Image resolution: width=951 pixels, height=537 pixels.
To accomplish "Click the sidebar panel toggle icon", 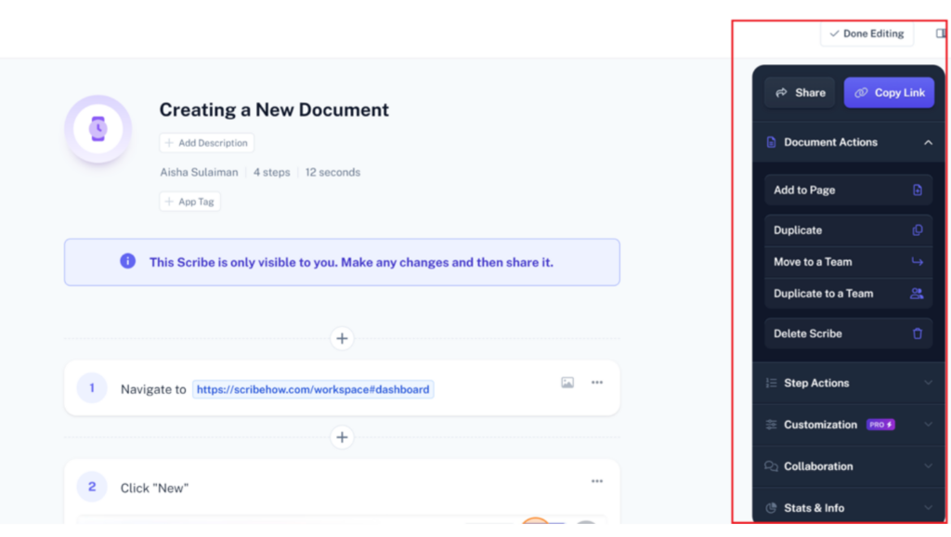I will [x=941, y=33].
